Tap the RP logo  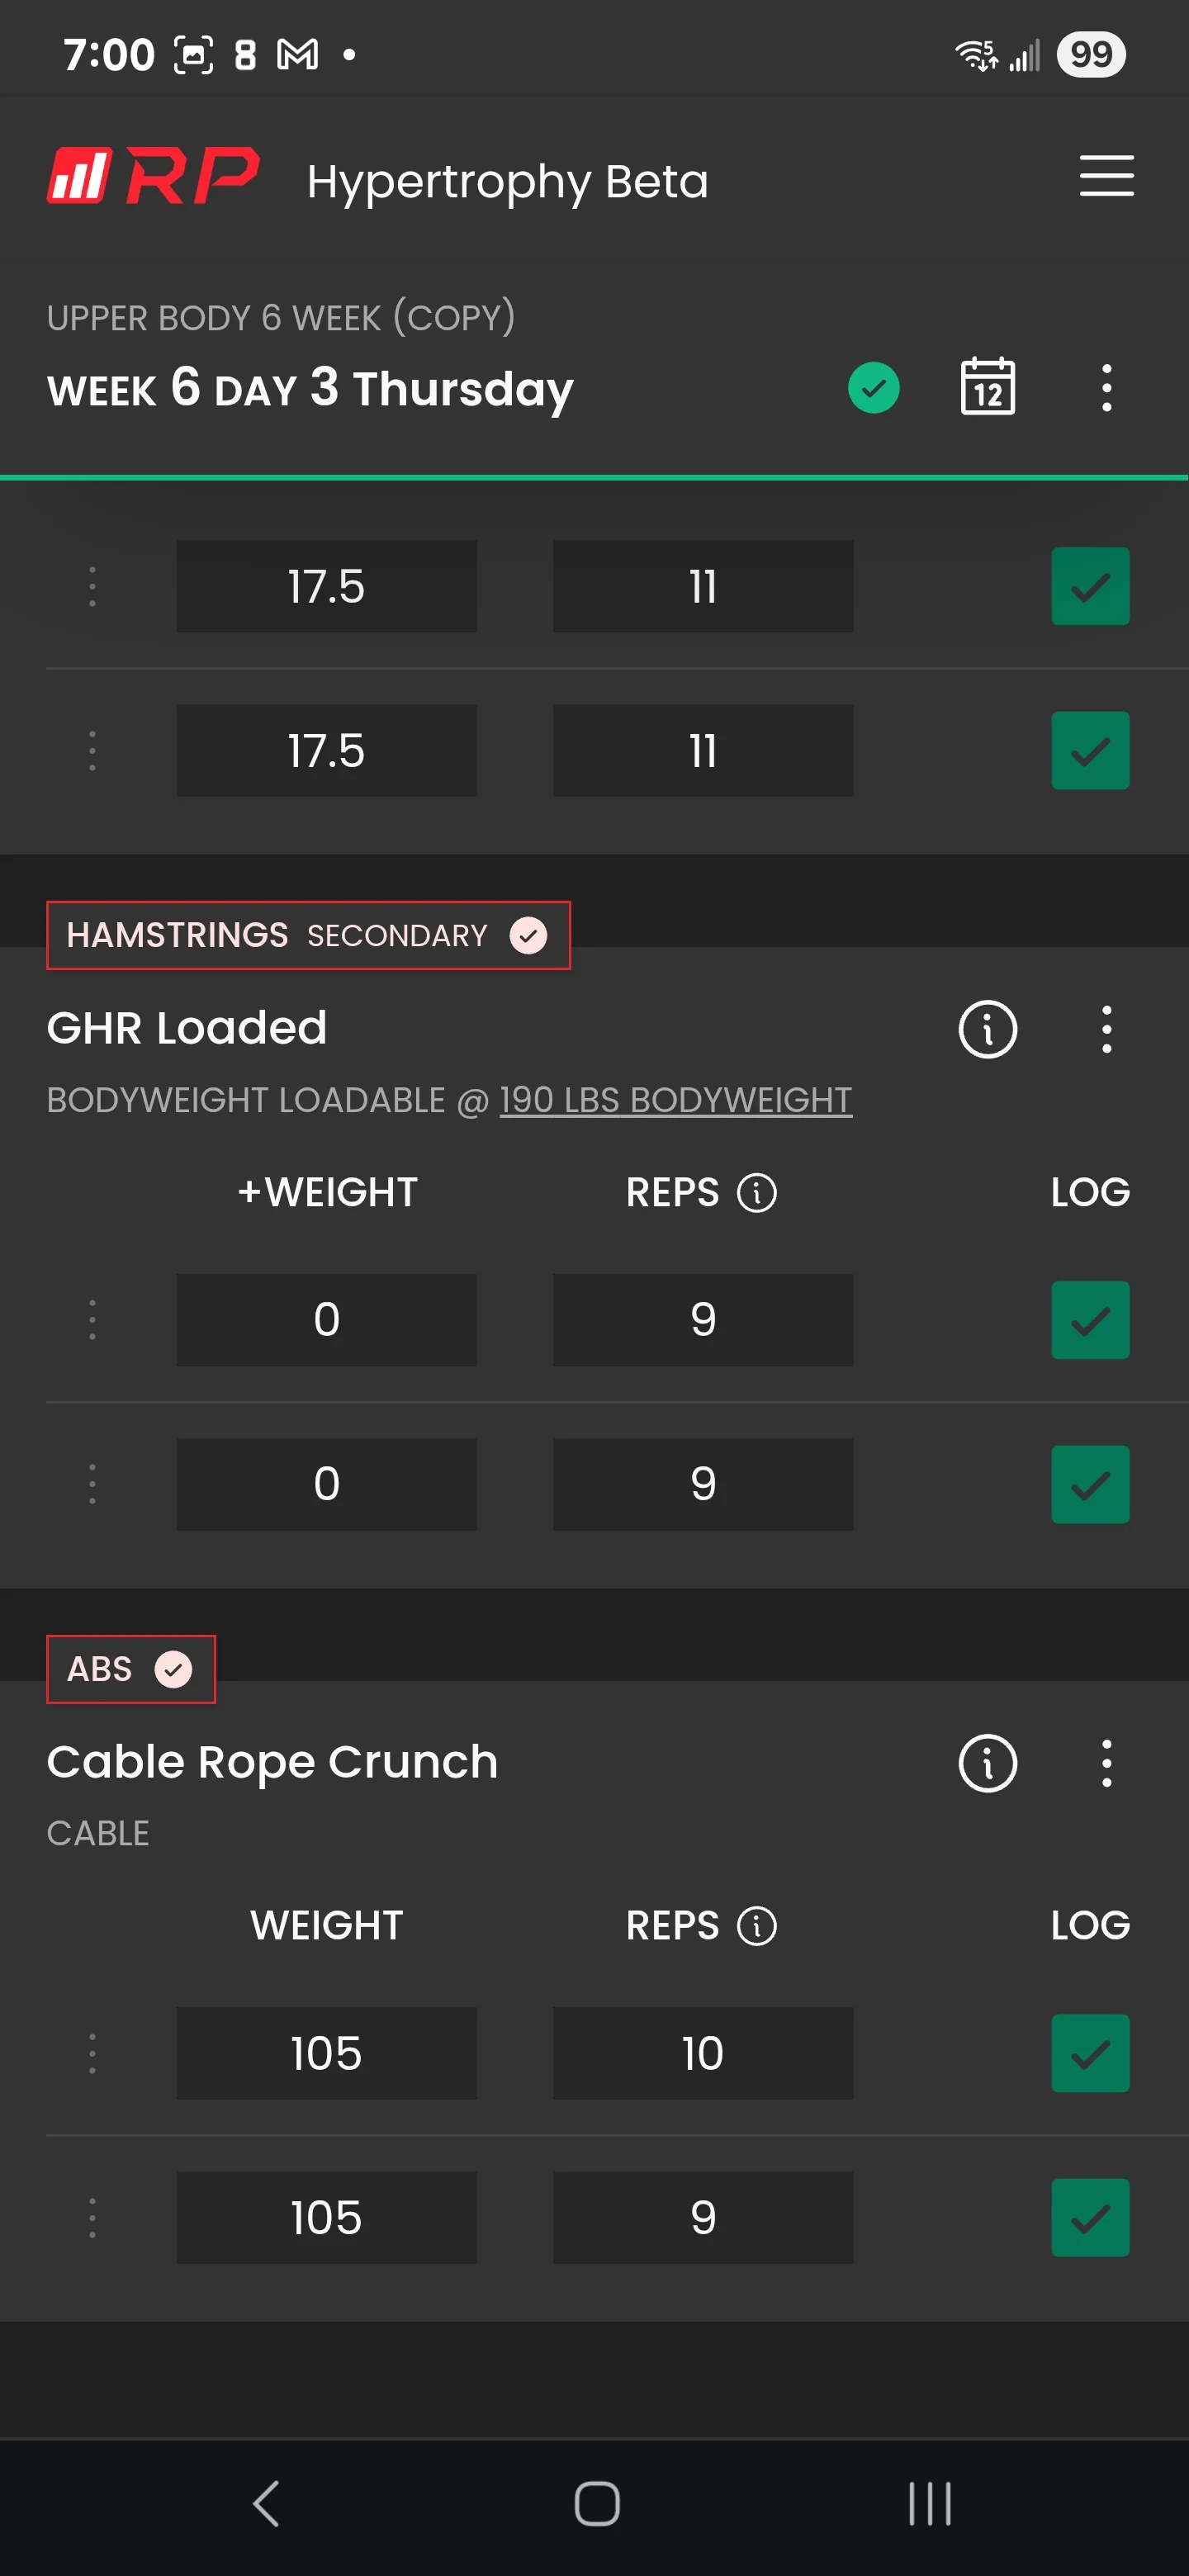pos(153,176)
